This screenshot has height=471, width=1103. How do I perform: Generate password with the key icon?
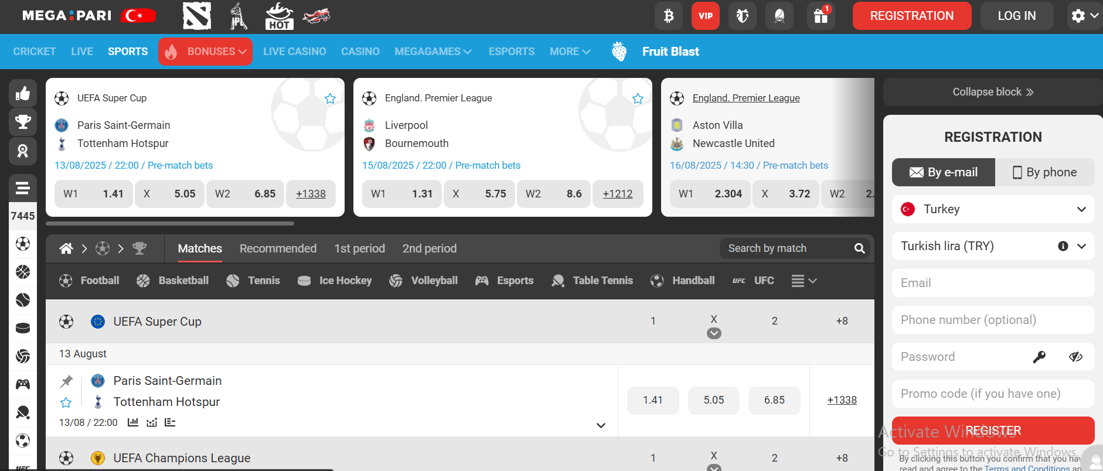(1039, 357)
